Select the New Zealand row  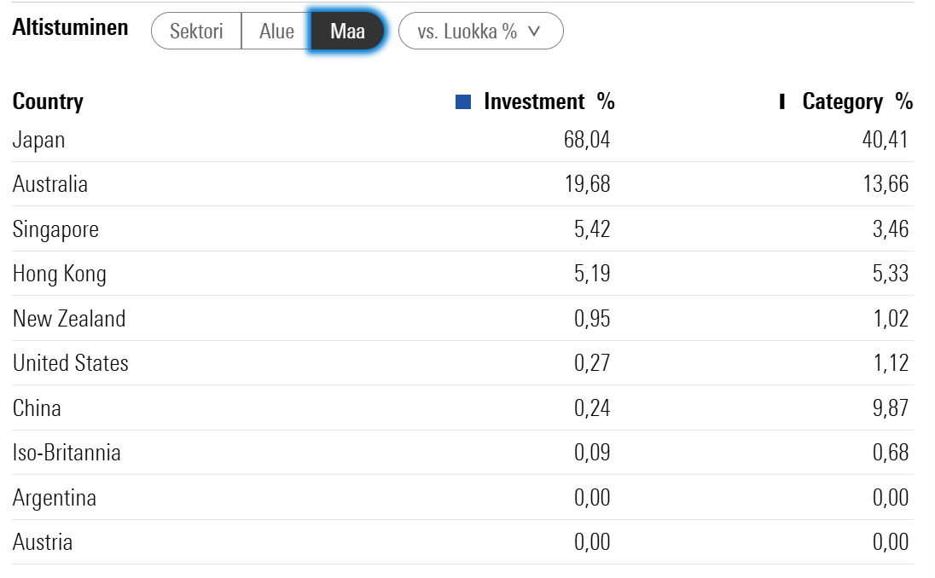click(x=462, y=319)
